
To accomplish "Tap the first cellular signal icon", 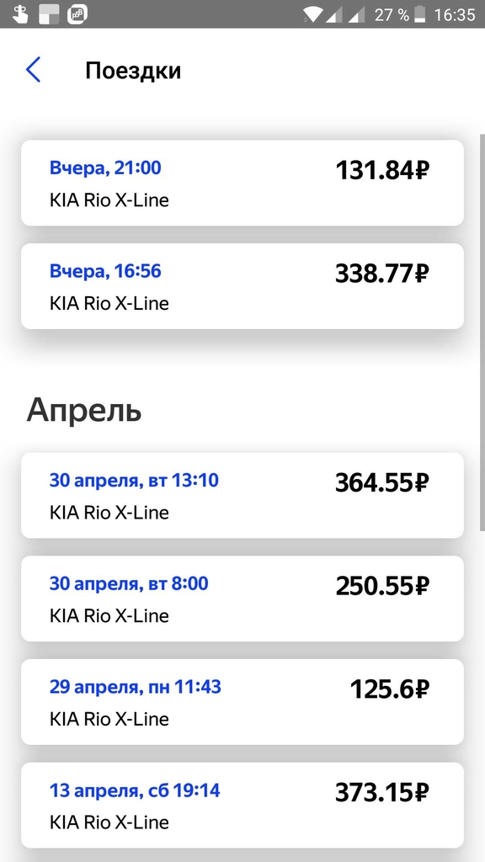I will coord(334,14).
